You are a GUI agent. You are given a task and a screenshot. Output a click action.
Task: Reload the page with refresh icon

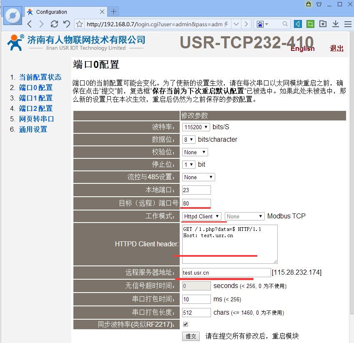point(54,24)
